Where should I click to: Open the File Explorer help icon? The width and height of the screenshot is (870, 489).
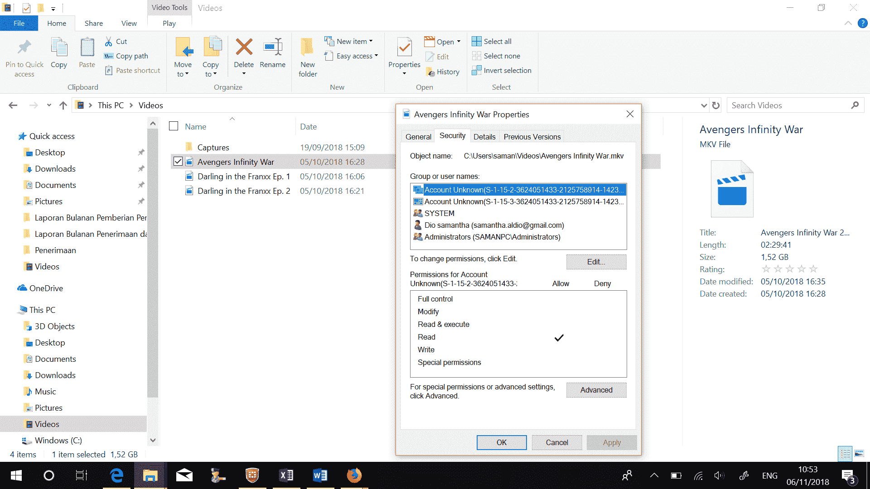click(x=863, y=23)
